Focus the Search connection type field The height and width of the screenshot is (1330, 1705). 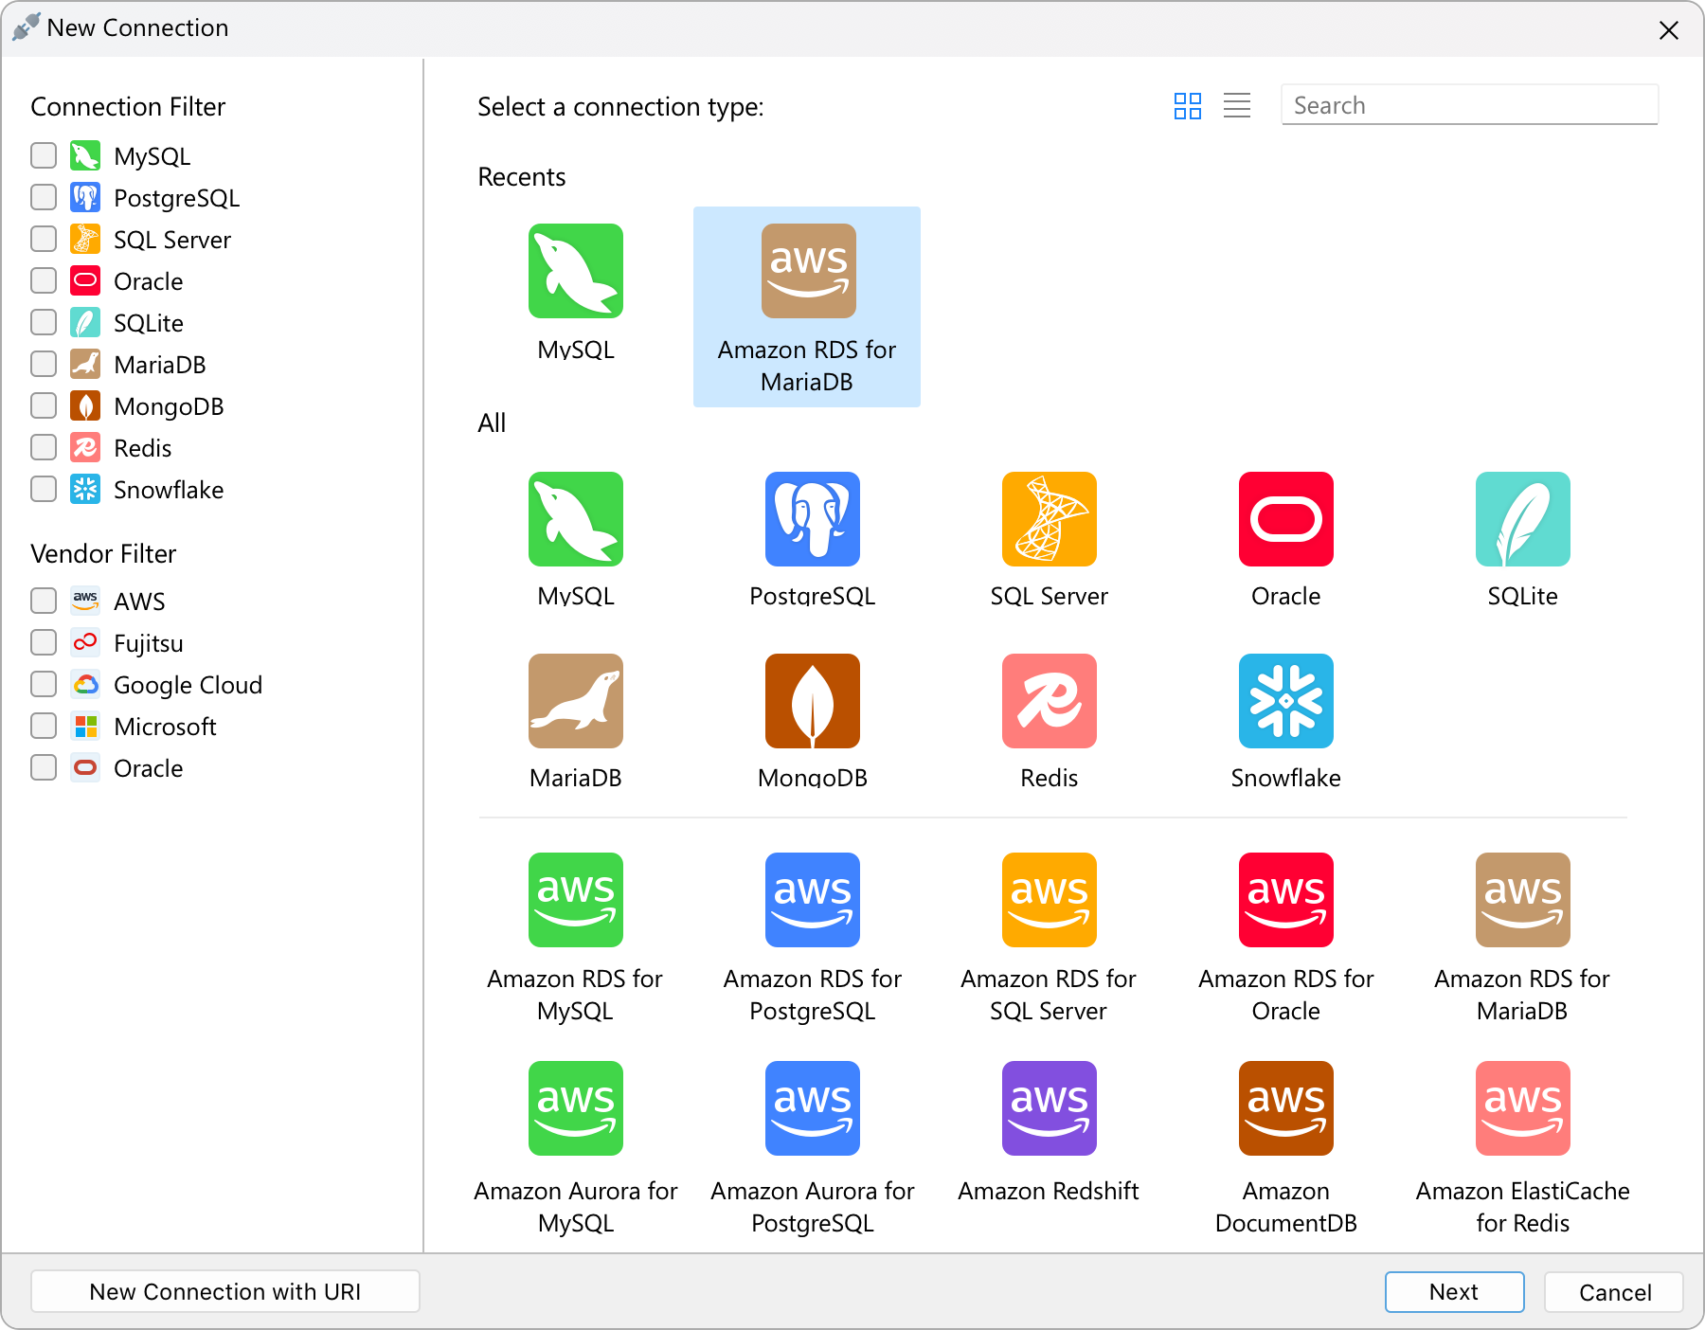point(1469,105)
